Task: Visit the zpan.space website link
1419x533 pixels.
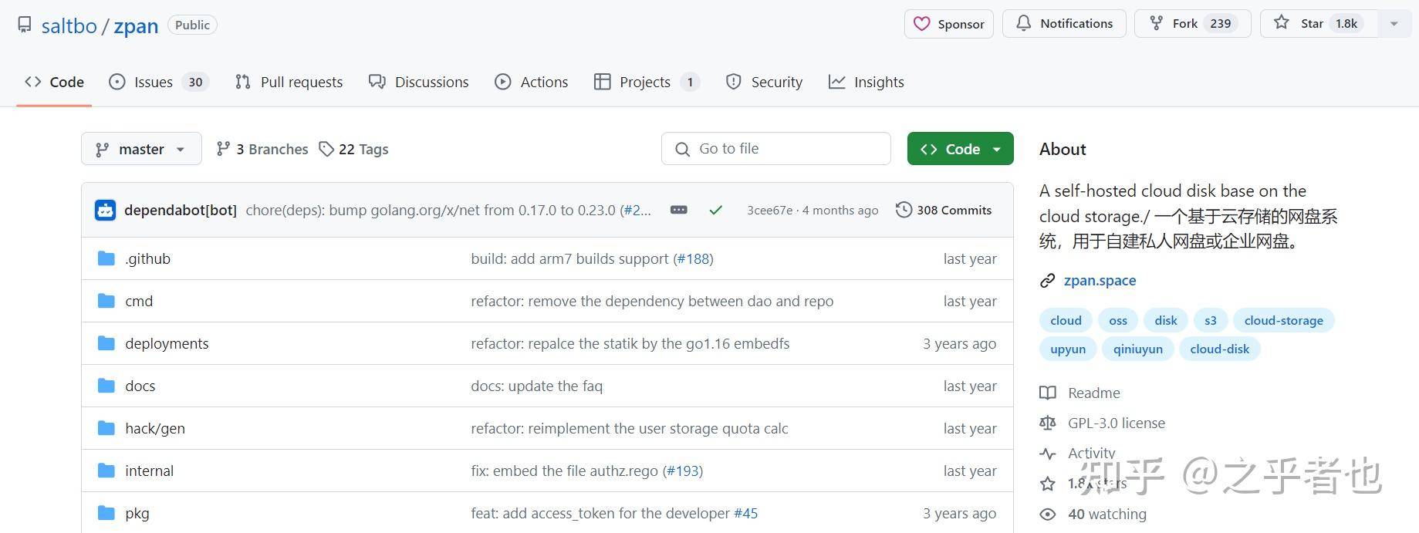Action: click(1100, 280)
